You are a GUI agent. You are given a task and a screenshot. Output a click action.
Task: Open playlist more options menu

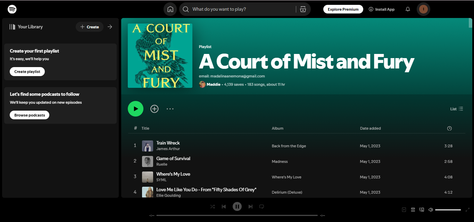[170, 109]
